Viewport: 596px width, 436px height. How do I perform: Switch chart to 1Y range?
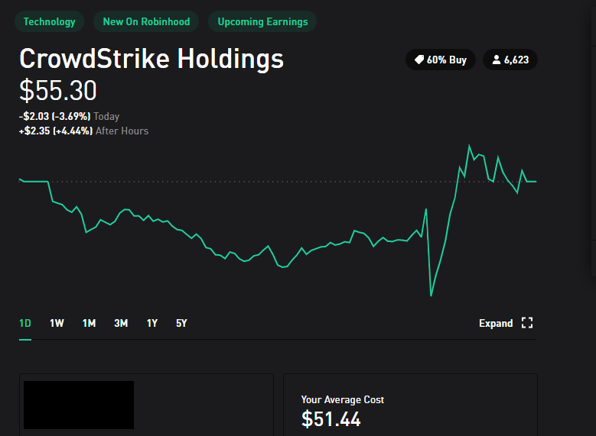click(x=152, y=323)
